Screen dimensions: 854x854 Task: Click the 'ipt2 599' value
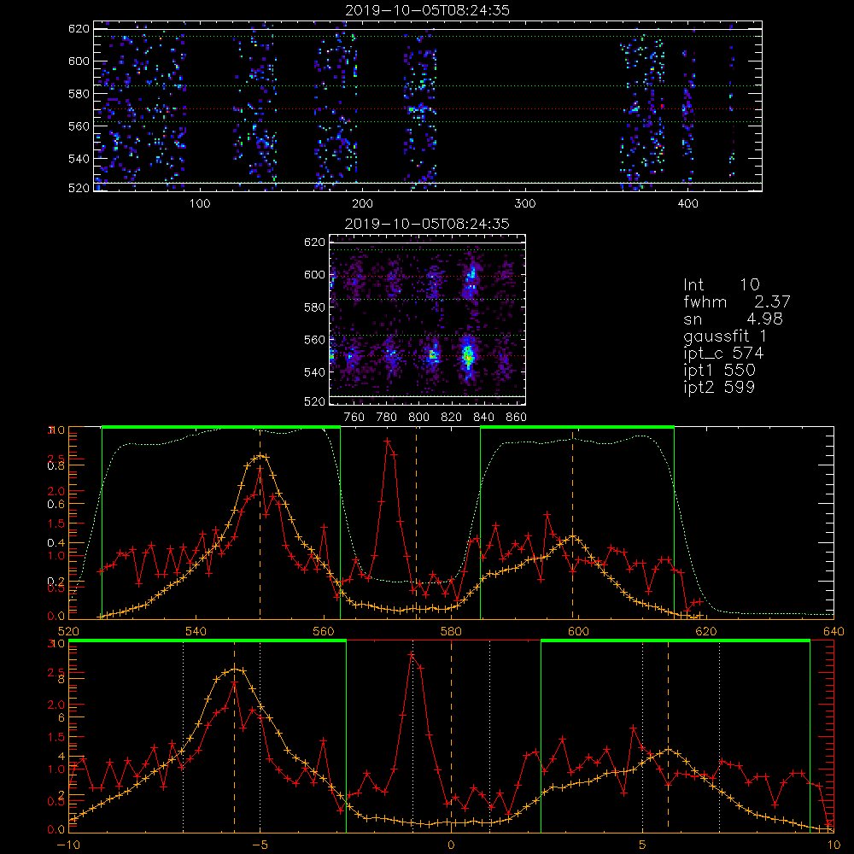click(x=719, y=387)
